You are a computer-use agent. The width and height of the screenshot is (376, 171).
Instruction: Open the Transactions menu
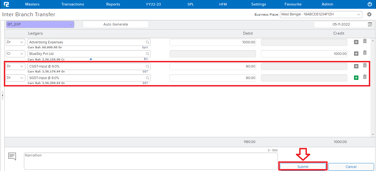[x=73, y=4]
